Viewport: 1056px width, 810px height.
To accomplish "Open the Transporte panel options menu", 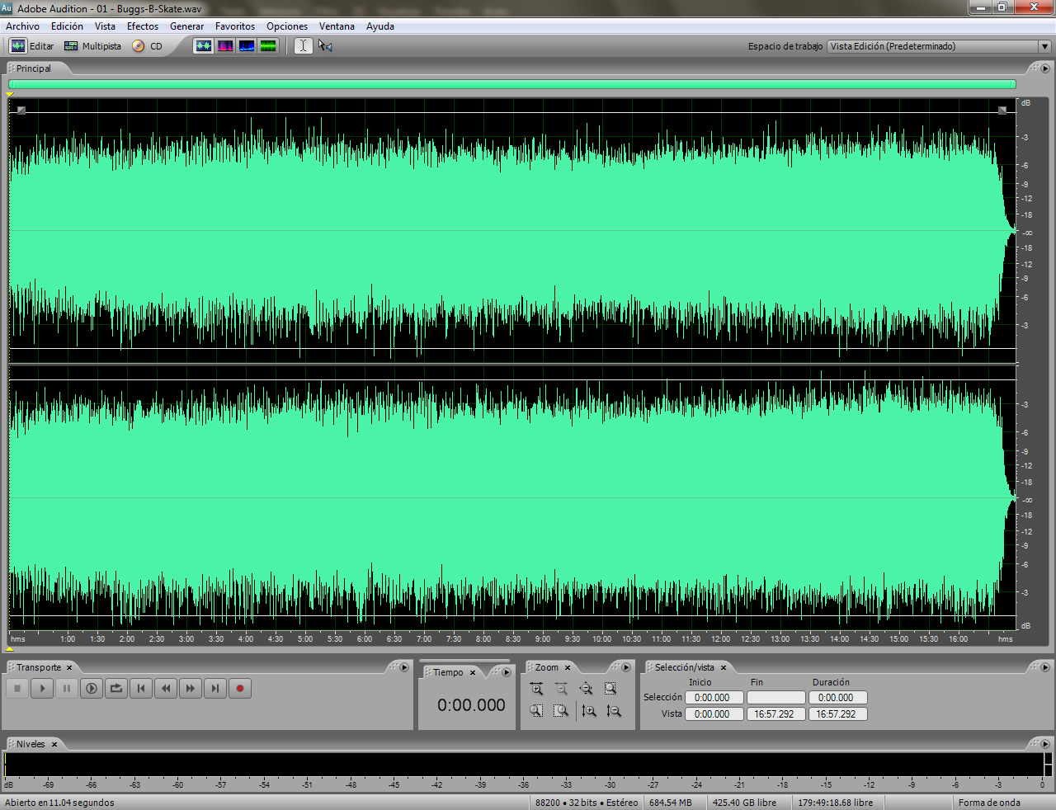I will tap(404, 667).
